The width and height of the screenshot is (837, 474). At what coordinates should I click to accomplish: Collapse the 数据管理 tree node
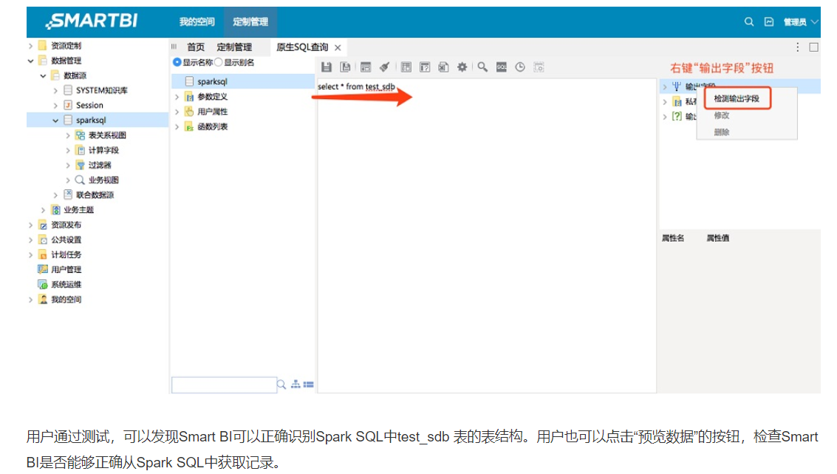coord(30,61)
